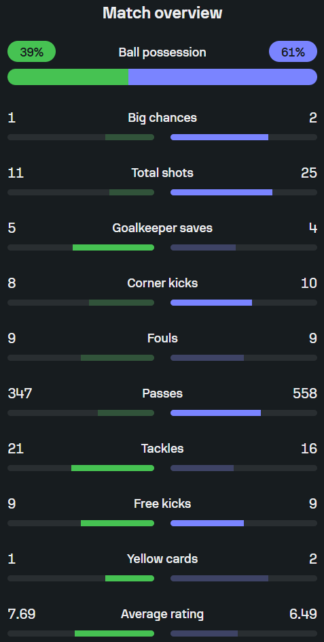Screen dimensions: 324x642
Task: Click the purple Total shots bar
Action: 221,193
